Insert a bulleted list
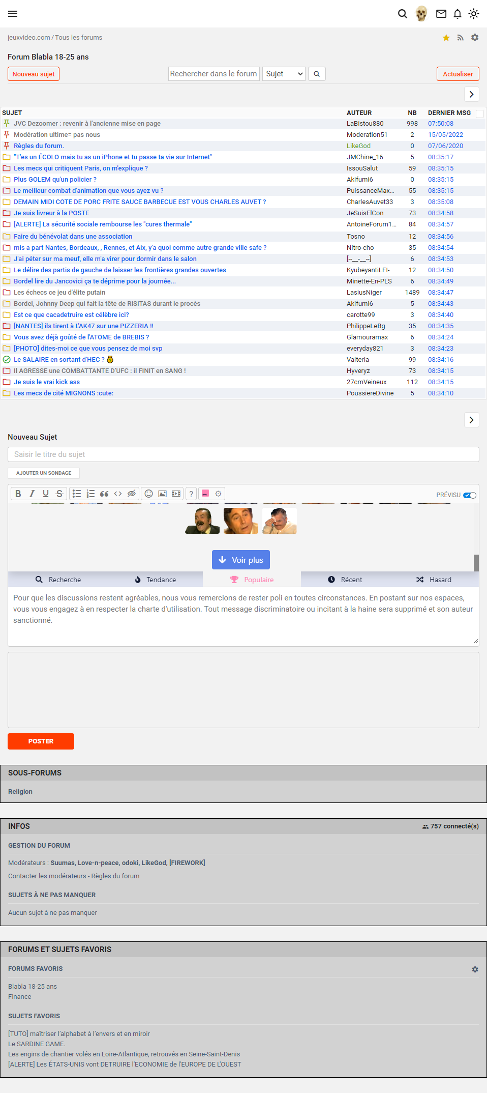The image size is (487, 1093). tap(77, 494)
